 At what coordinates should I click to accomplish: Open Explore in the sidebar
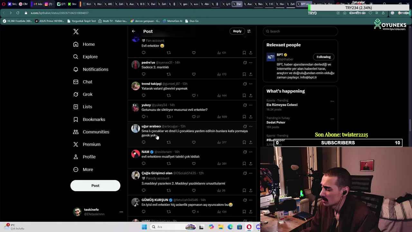tap(85, 57)
